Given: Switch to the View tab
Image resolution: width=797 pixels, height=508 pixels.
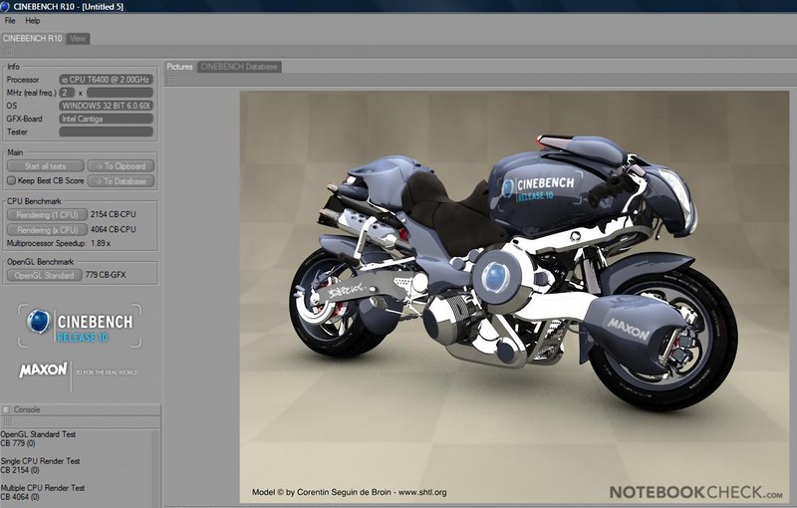Looking at the screenshot, I should tap(78, 39).
